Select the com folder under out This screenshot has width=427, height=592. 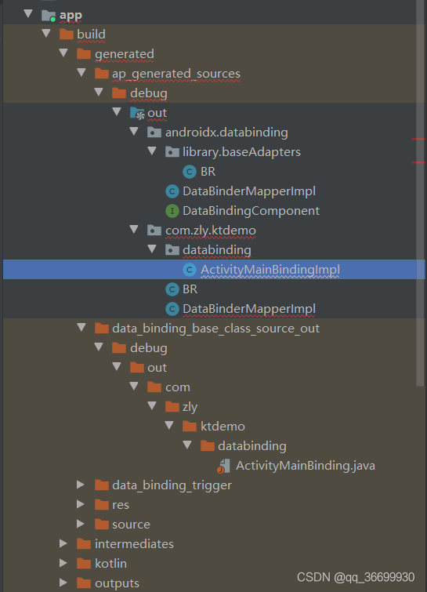click(x=178, y=387)
